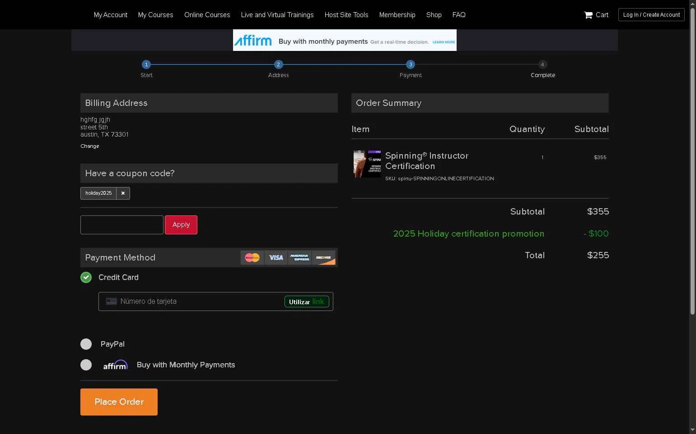Click the Visa card logo
Screen dimensions: 696x434
tap(276, 258)
